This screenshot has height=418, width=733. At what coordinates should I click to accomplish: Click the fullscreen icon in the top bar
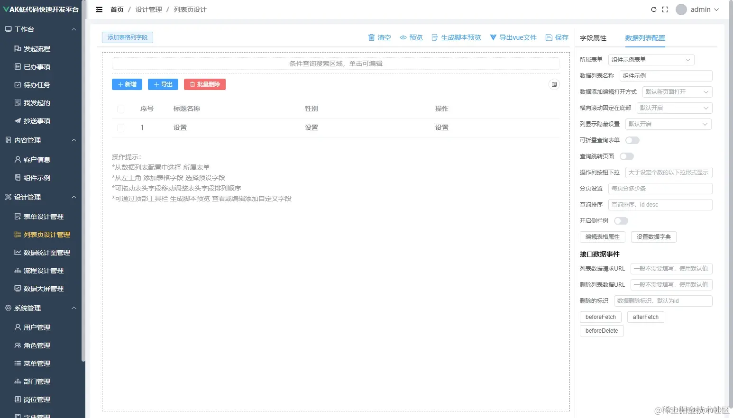pos(665,9)
